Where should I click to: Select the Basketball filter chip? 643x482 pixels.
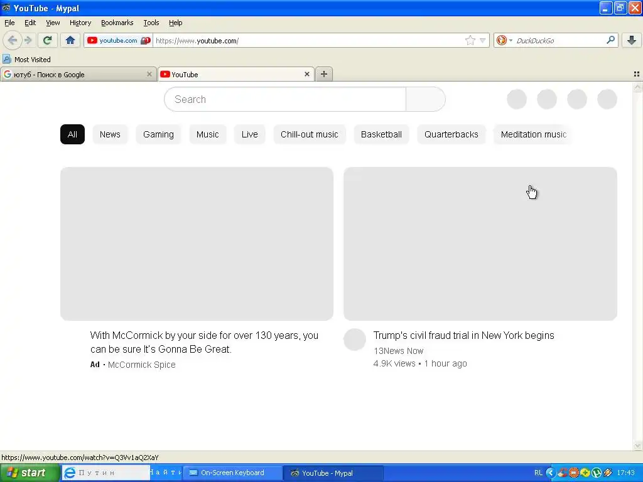tap(381, 134)
